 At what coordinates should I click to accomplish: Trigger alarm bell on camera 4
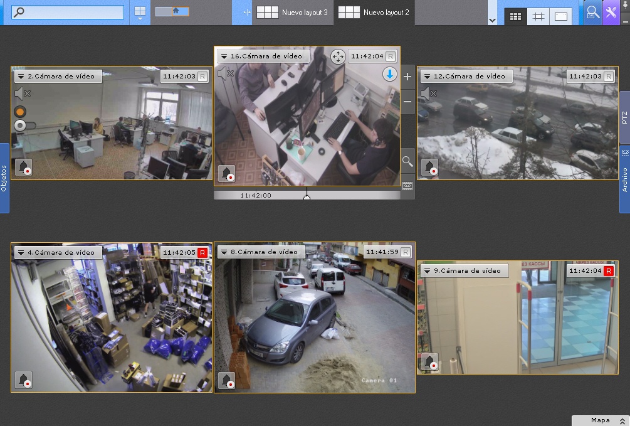tap(23, 380)
